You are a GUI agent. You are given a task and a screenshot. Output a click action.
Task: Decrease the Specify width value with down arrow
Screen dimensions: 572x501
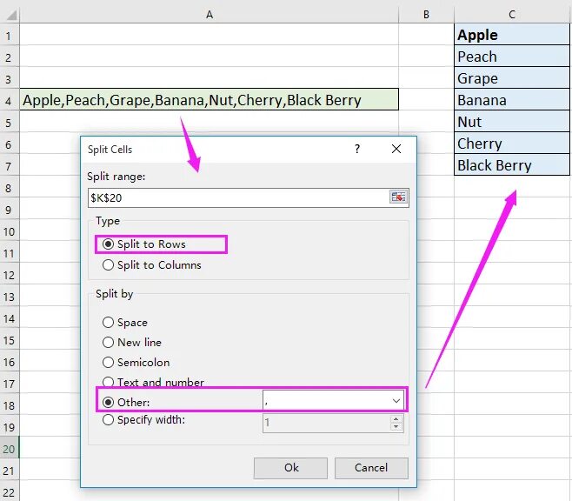396,426
